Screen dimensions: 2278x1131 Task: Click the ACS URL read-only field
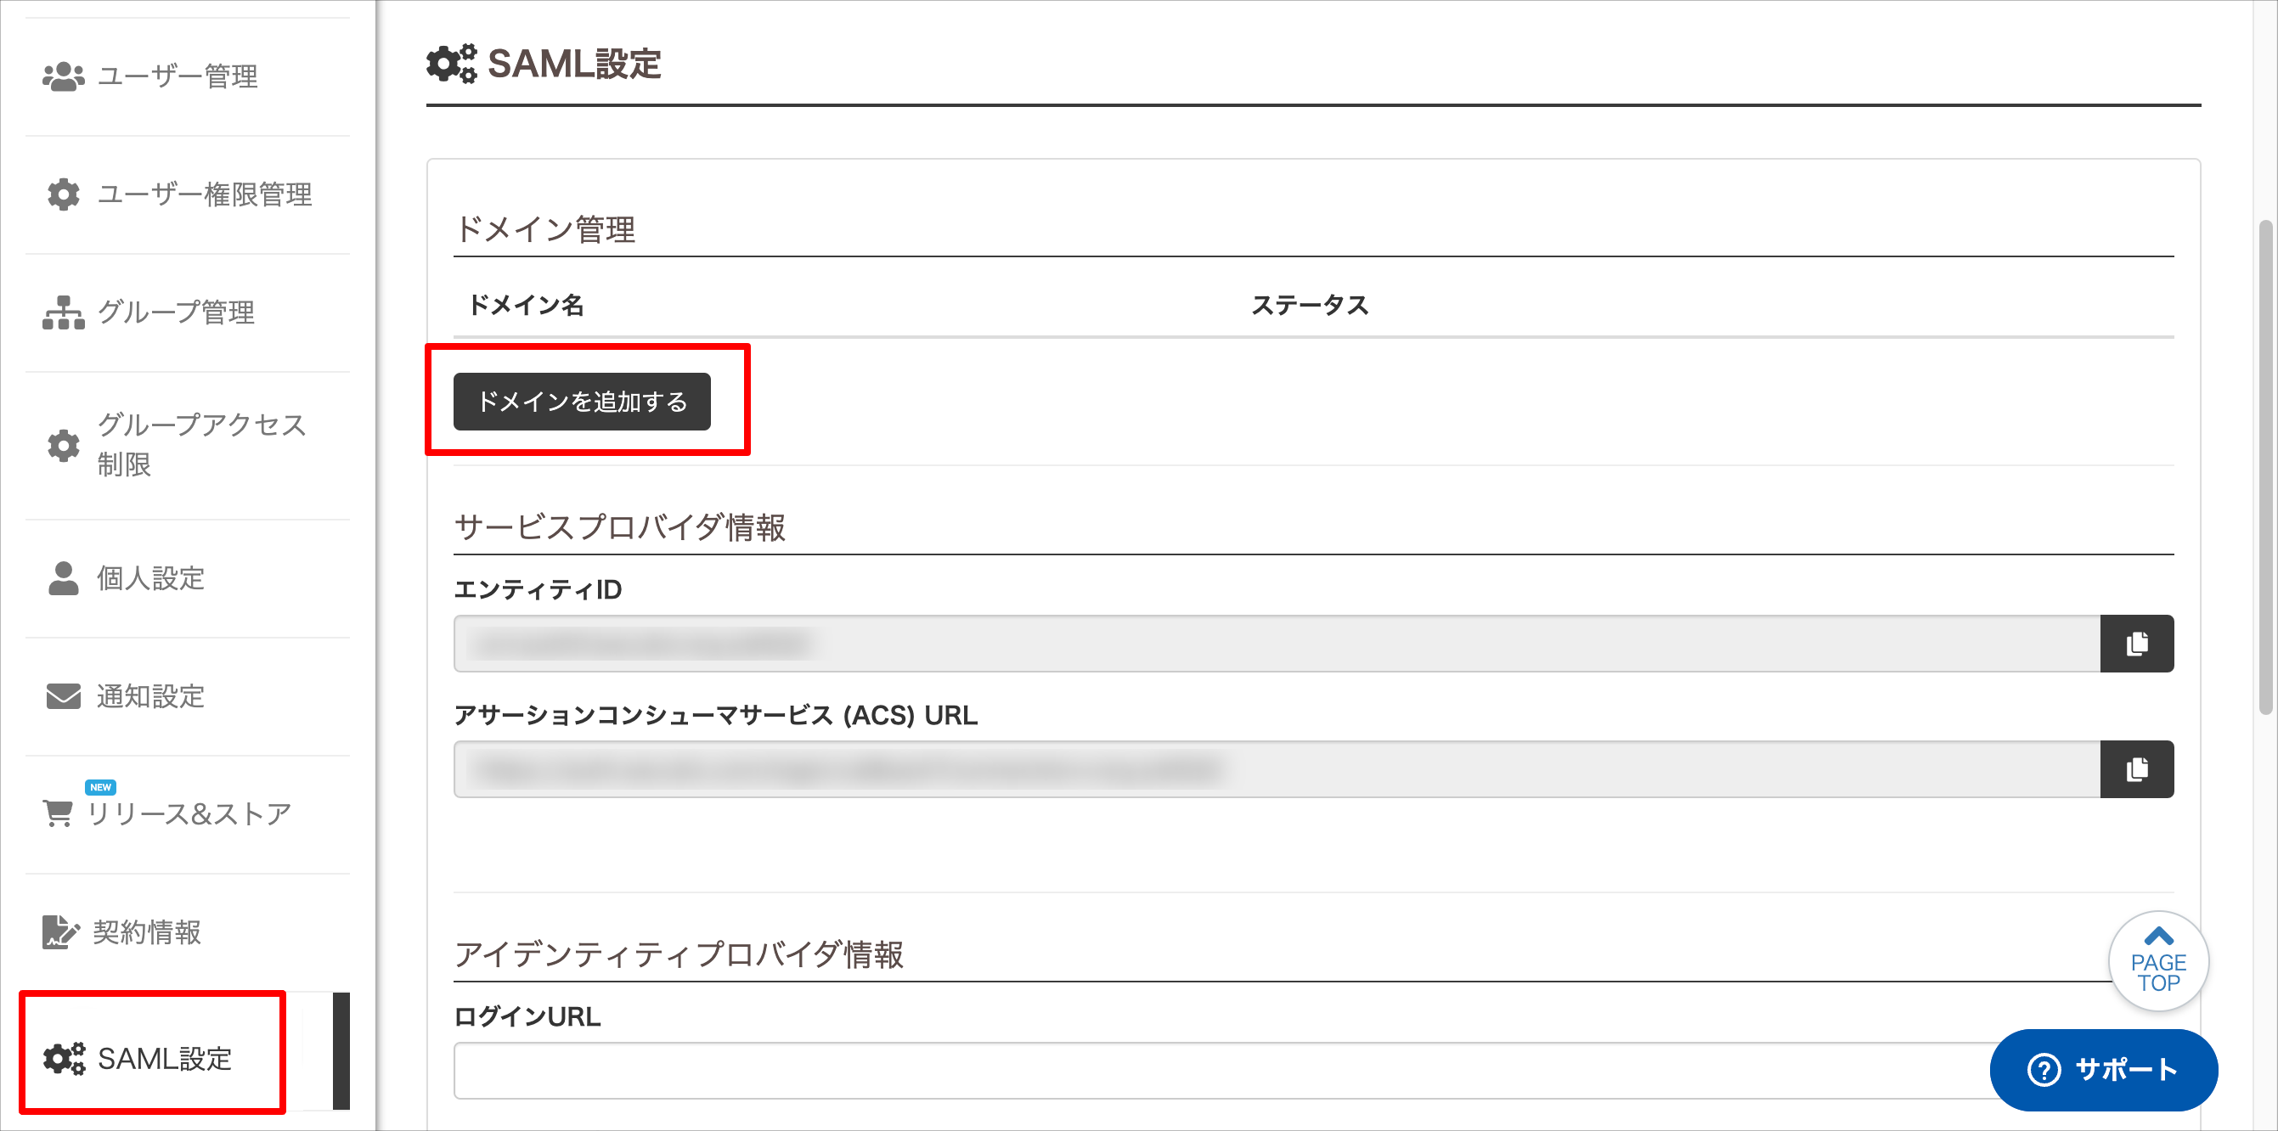[1277, 769]
